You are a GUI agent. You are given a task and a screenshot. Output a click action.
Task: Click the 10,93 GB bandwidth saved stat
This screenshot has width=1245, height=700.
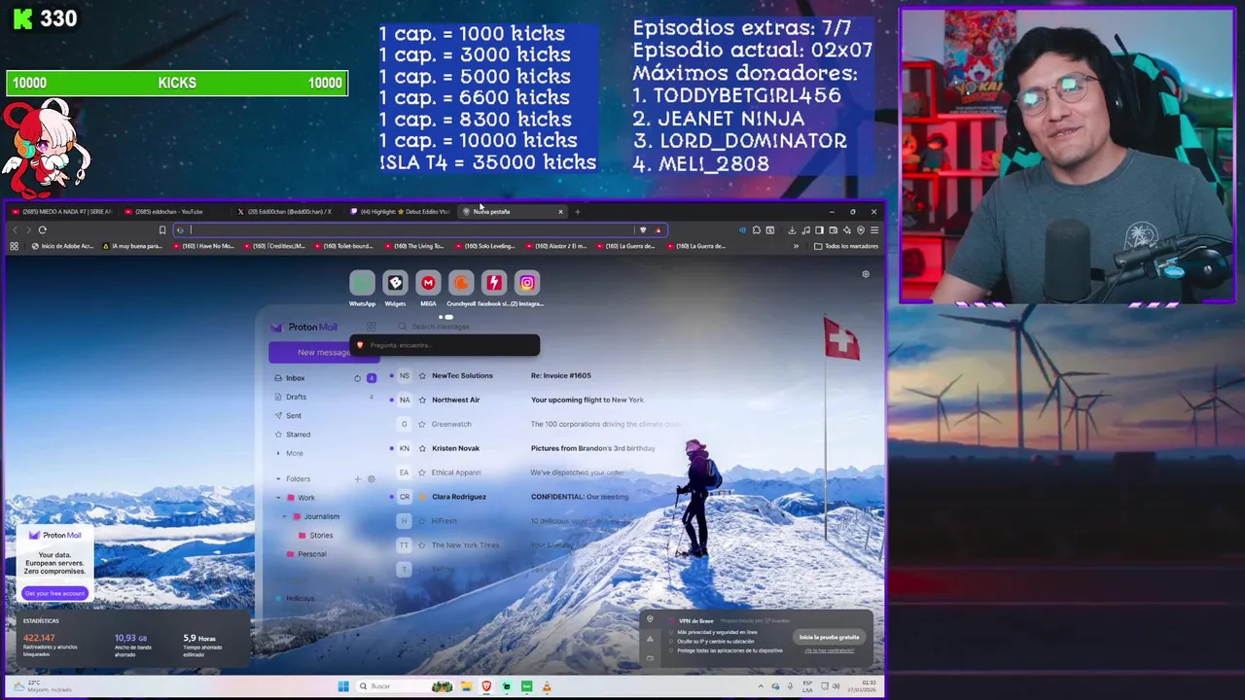point(130,639)
